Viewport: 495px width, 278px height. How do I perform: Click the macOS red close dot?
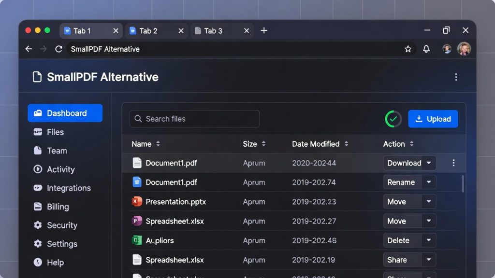(x=28, y=30)
